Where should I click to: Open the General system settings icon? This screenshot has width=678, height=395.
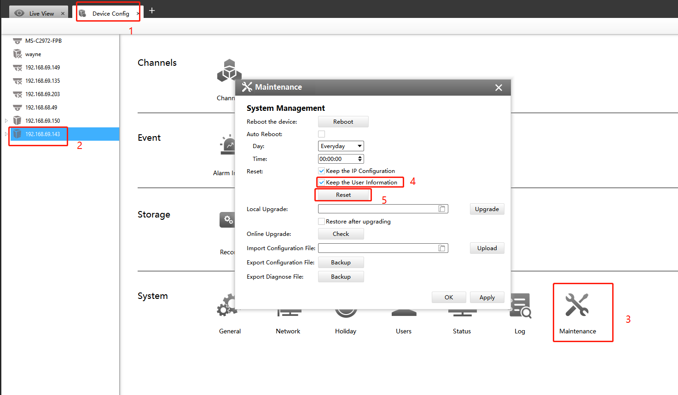tap(226, 305)
